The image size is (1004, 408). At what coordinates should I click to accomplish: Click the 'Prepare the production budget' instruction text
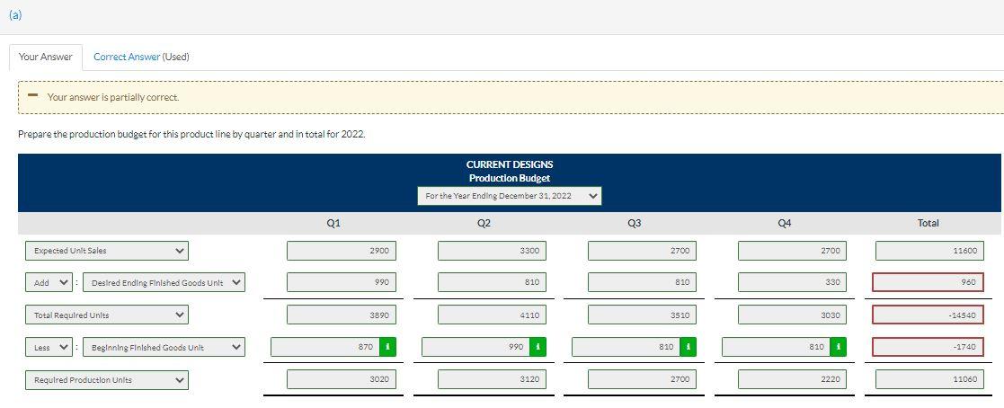point(191,135)
